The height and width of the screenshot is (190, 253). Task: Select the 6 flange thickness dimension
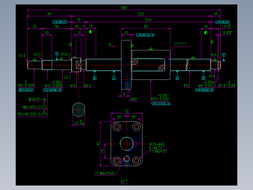124,94
